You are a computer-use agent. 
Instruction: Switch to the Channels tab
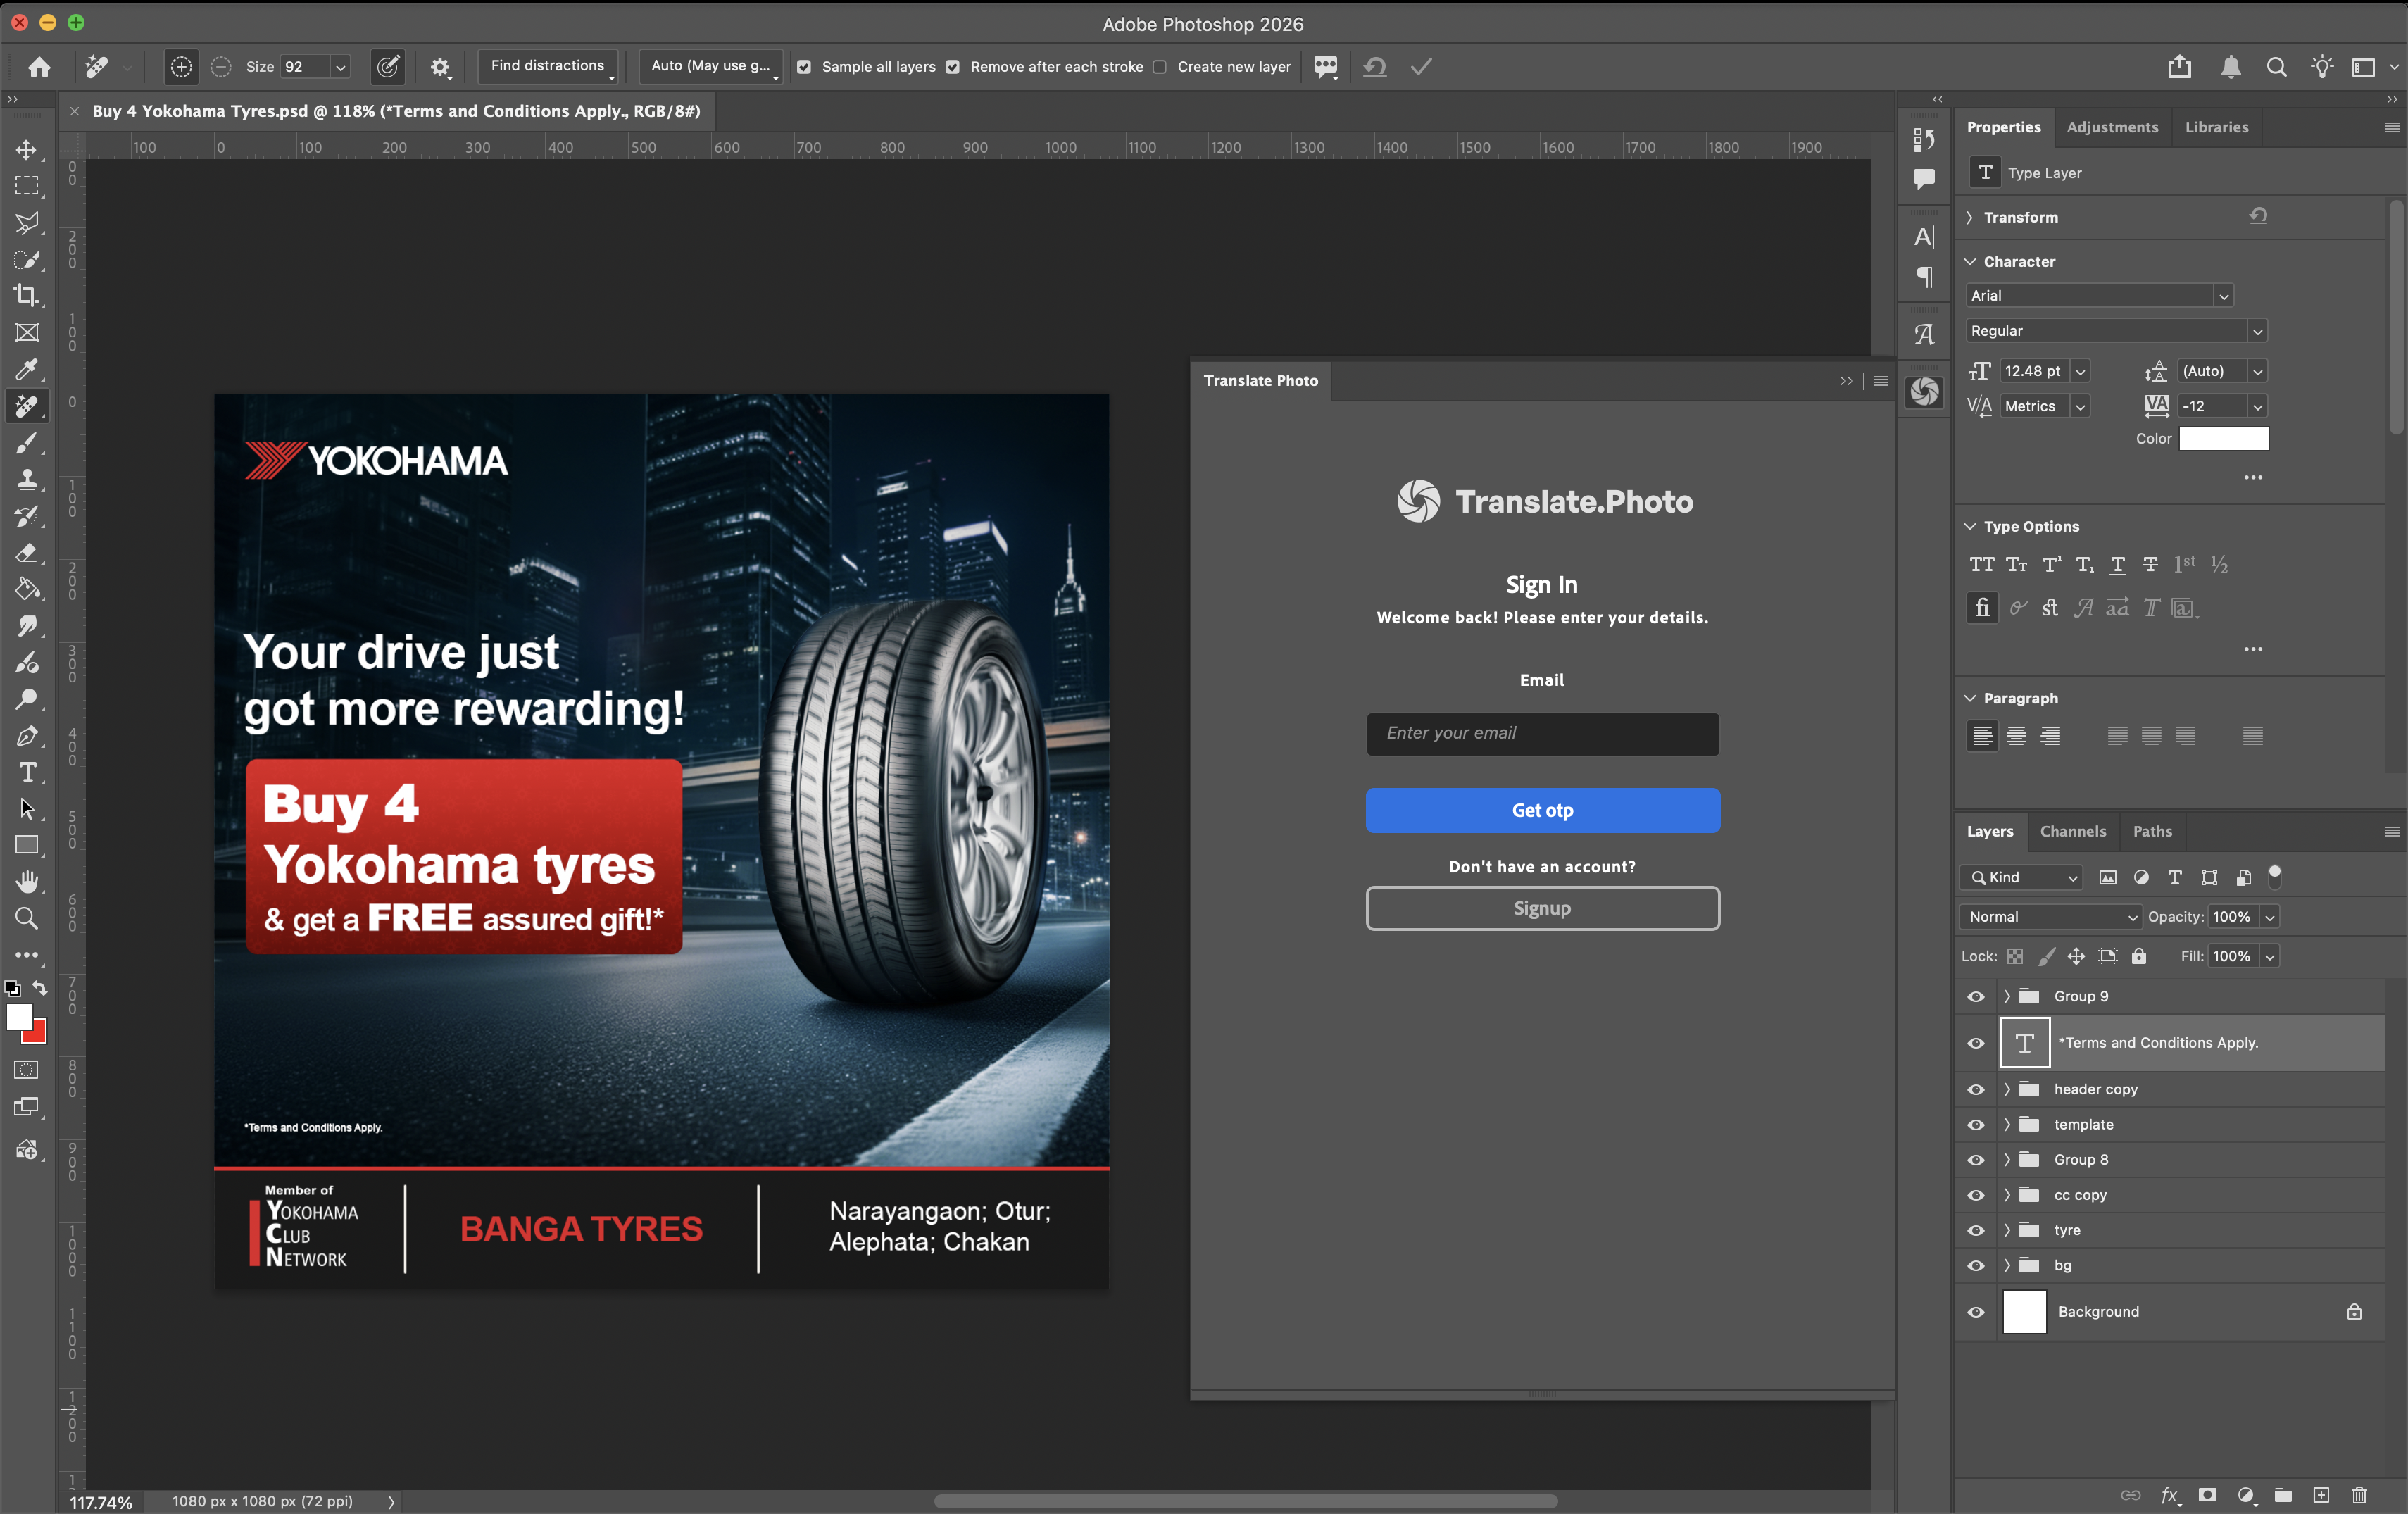click(2072, 831)
